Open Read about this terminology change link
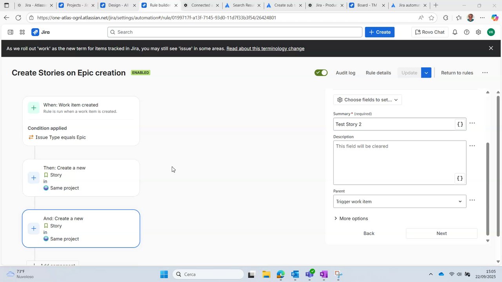This screenshot has width=502, height=282. click(266, 49)
